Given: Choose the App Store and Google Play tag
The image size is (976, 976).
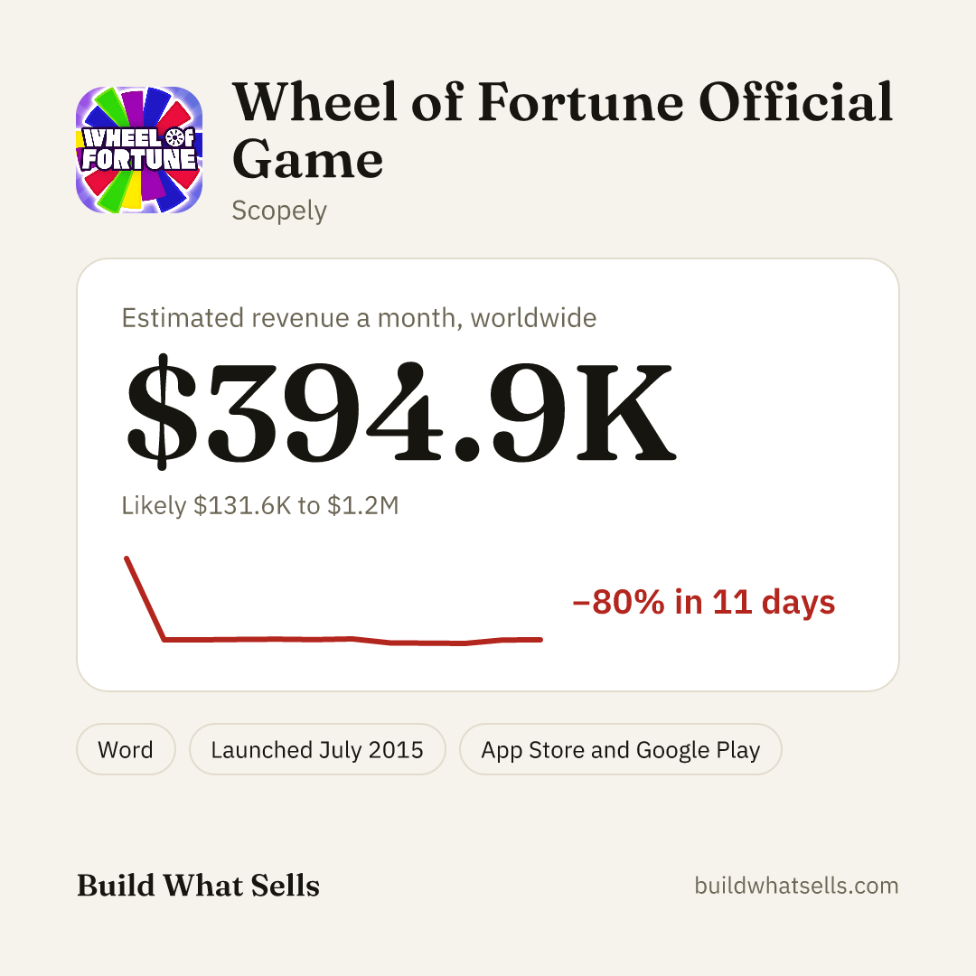Looking at the screenshot, I should (621, 749).
